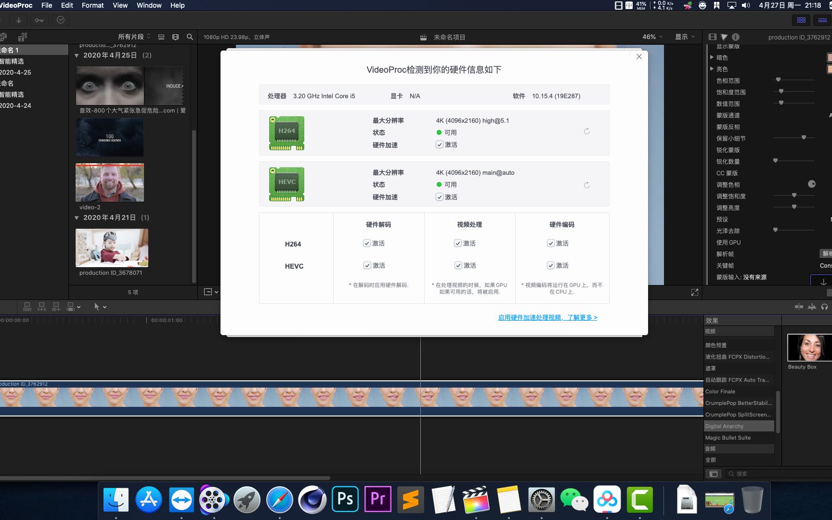Open the Window menu
The width and height of the screenshot is (832, 520).
tap(149, 5)
